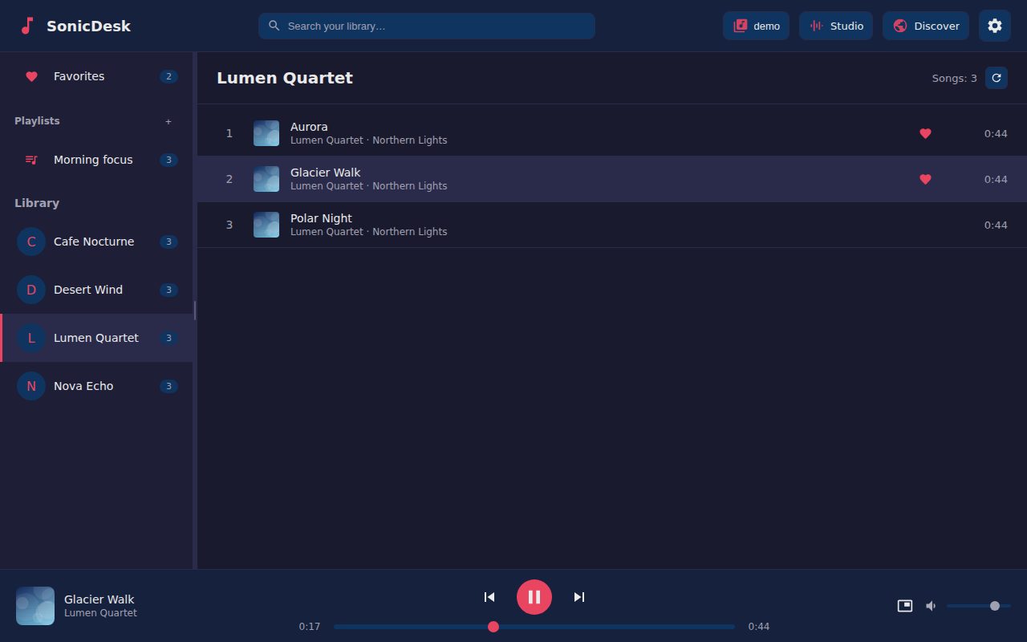The height and width of the screenshot is (642, 1027).
Task: Click the Glacier Walk album cover in list
Action: (266, 179)
